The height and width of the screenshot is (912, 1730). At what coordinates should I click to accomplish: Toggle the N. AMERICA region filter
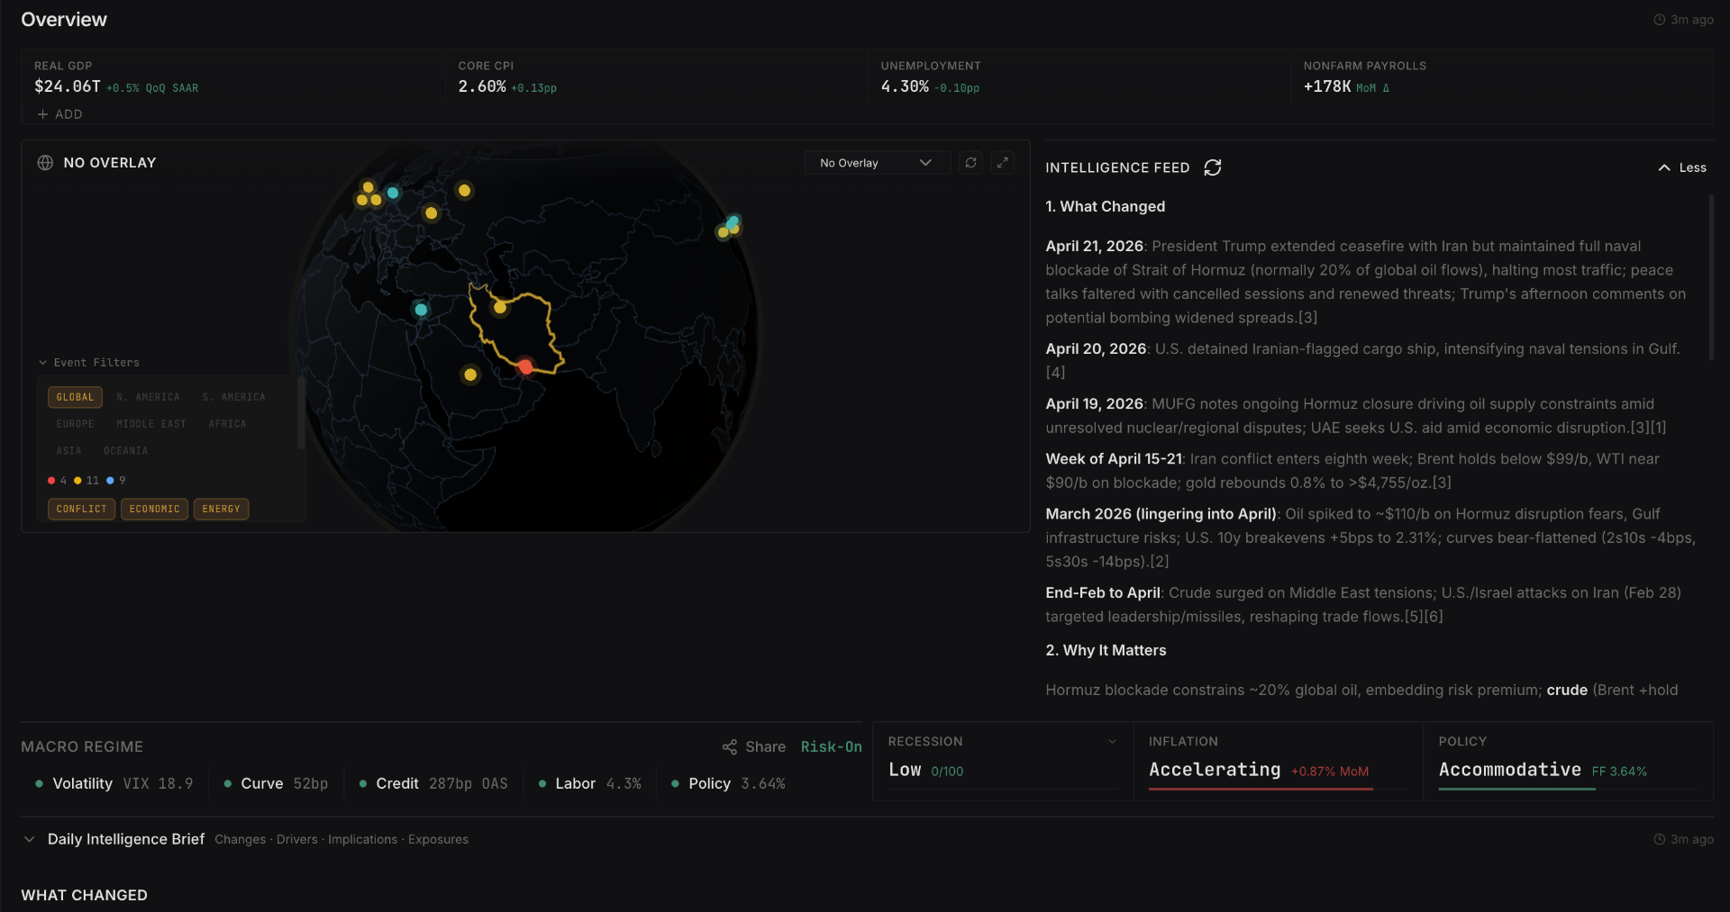point(148,397)
